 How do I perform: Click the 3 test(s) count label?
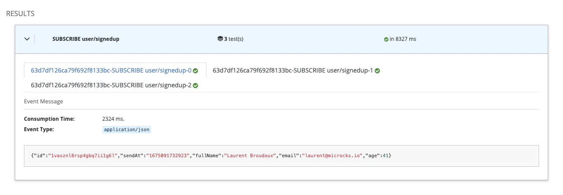point(233,39)
